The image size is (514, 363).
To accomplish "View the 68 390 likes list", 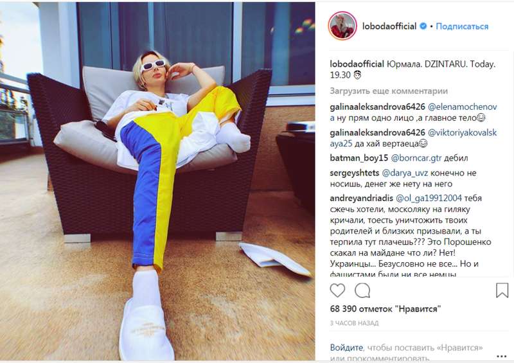I will coord(385,309).
